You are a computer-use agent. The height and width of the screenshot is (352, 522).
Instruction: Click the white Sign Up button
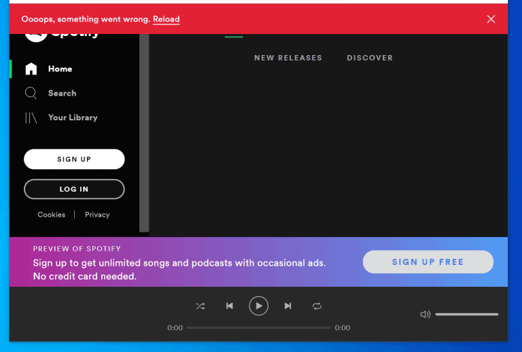(x=74, y=159)
